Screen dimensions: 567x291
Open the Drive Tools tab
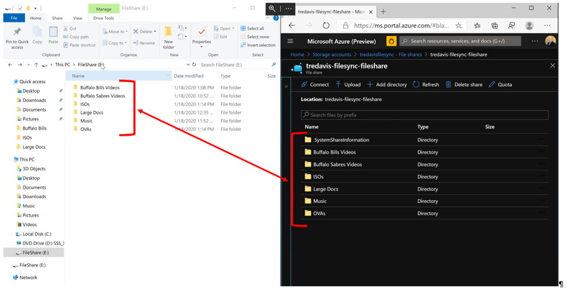coord(103,18)
